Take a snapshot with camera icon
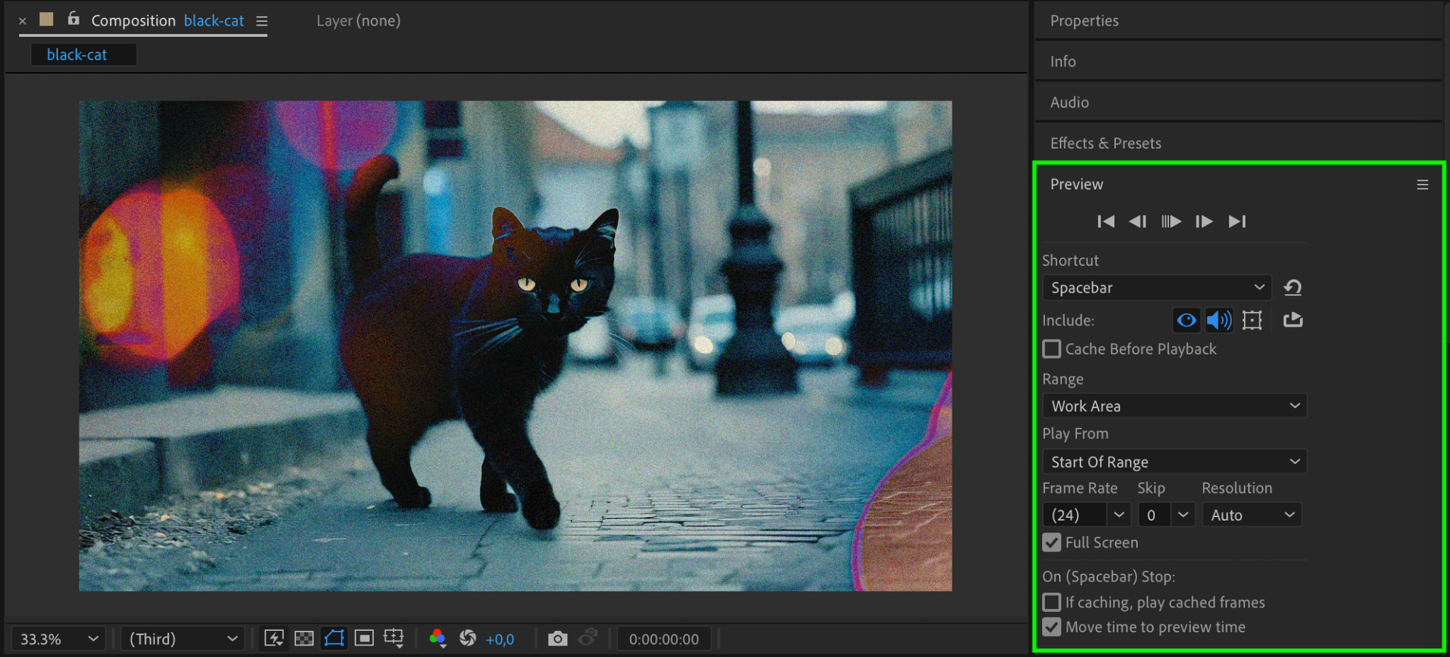This screenshot has height=657, width=1450. 558,639
